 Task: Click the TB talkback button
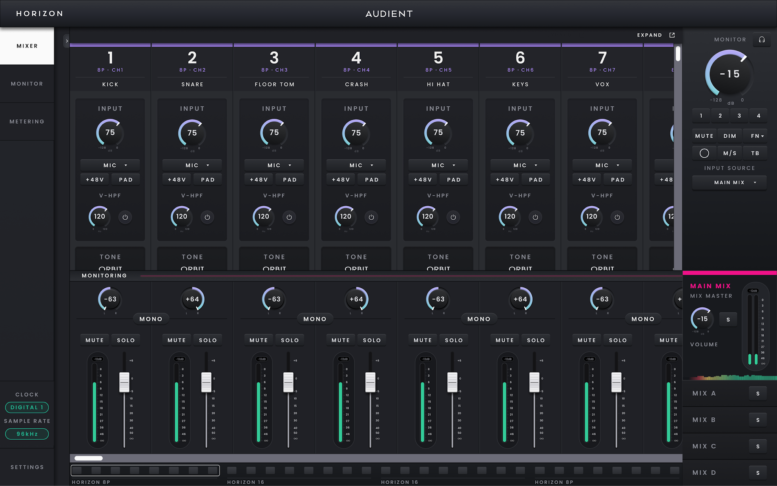coord(755,153)
